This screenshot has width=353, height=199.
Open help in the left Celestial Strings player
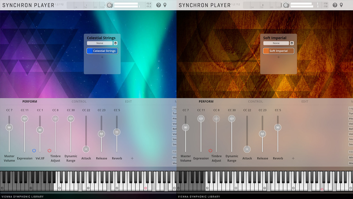159,5
